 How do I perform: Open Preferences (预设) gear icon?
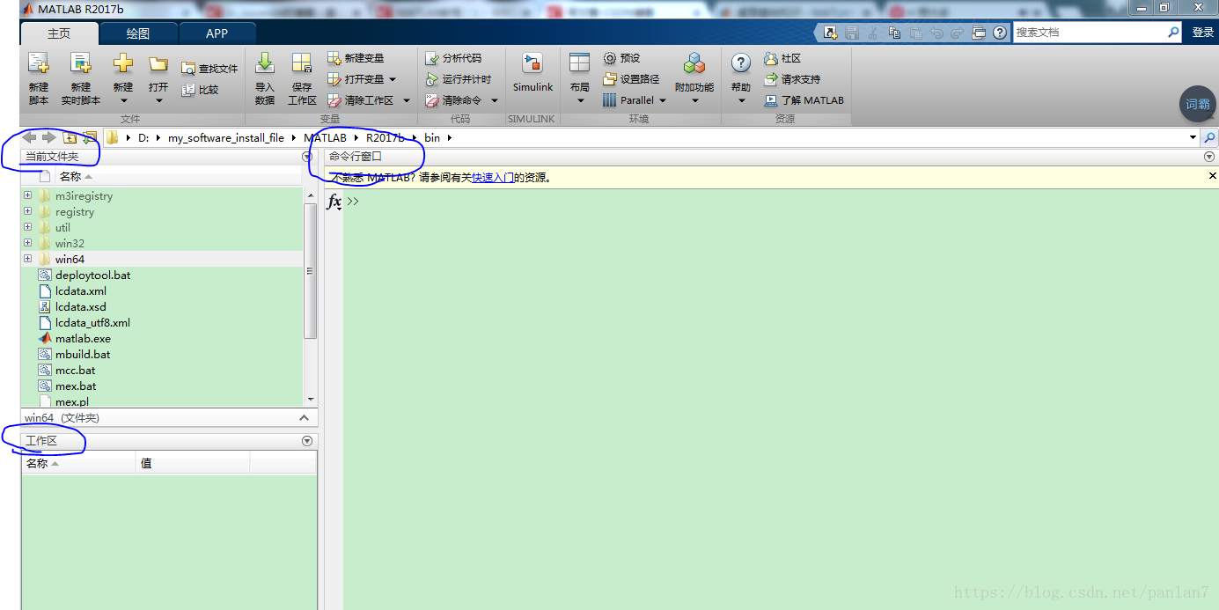tap(610, 58)
